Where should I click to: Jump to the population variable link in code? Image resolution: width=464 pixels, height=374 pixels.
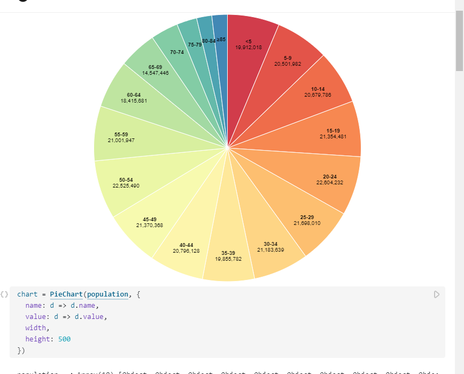[x=109, y=294]
